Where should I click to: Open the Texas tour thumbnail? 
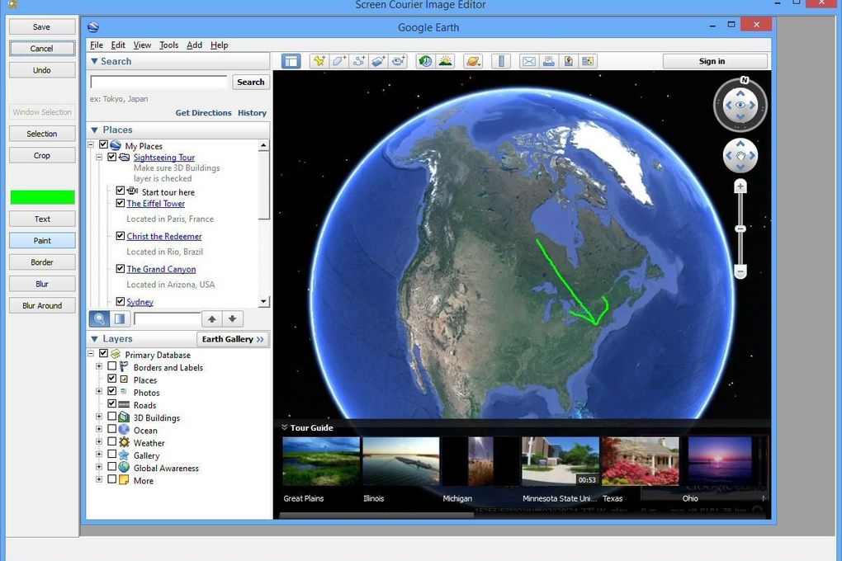coord(640,461)
